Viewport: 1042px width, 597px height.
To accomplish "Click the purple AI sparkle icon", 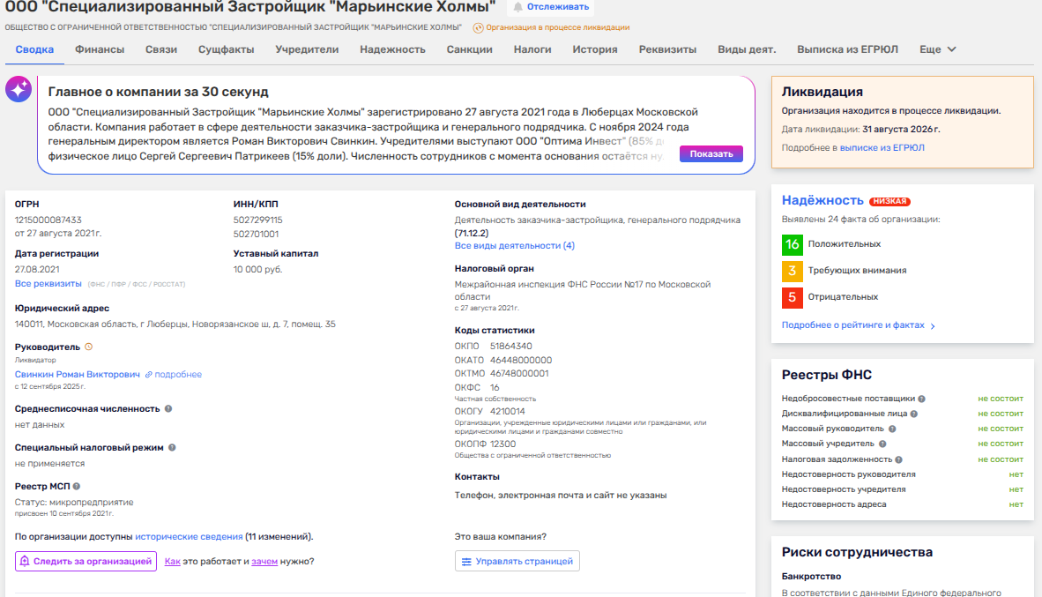I will [x=19, y=91].
